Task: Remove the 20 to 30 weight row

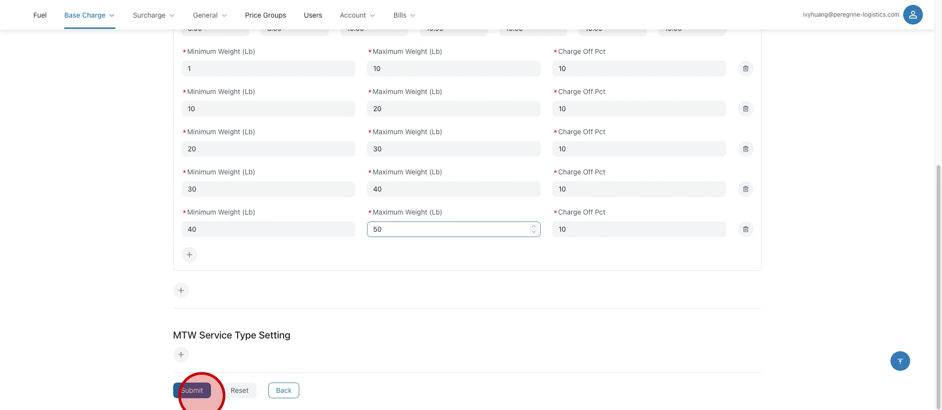Action: click(x=745, y=149)
